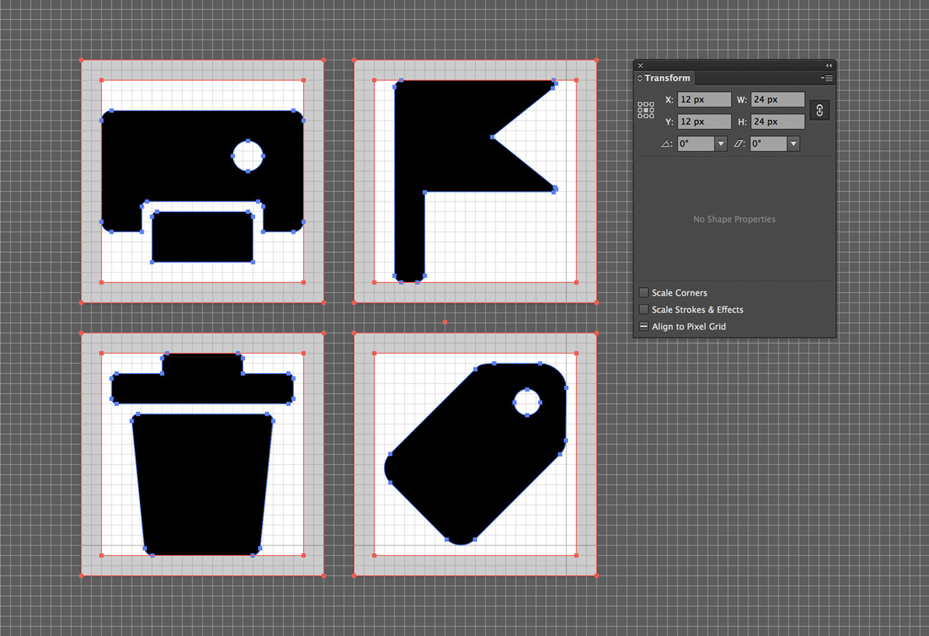Enable Scale Strokes & Effects checkbox
Screen dimensions: 929x636
pyautogui.click(x=644, y=310)
